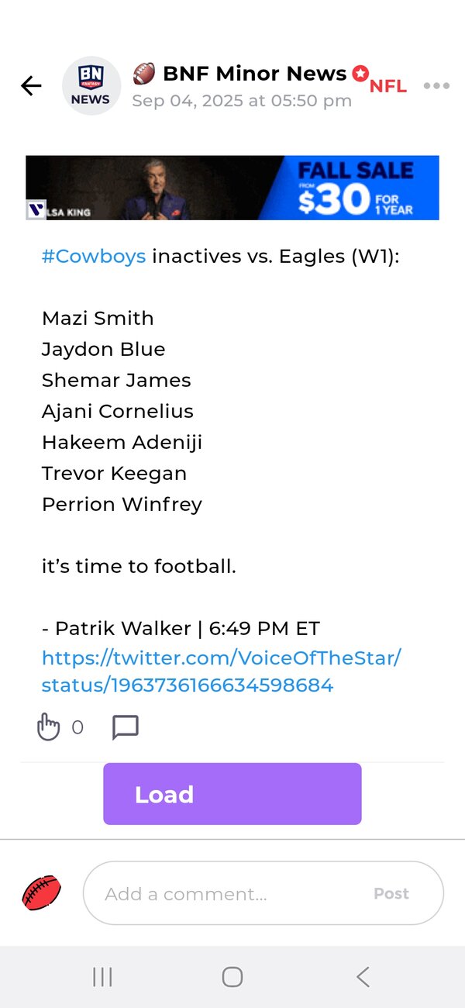Select the red NFL tag
Screen dimensions: 465x1008
click(387, 87)
